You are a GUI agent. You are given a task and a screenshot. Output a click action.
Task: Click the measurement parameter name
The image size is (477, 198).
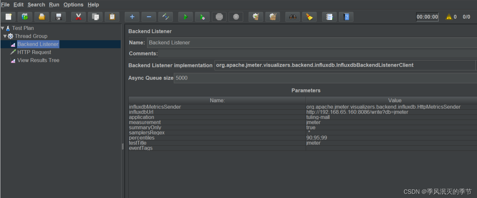[x=217, y=122]
